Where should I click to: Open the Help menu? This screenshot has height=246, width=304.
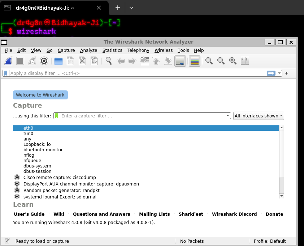(199, 50)
